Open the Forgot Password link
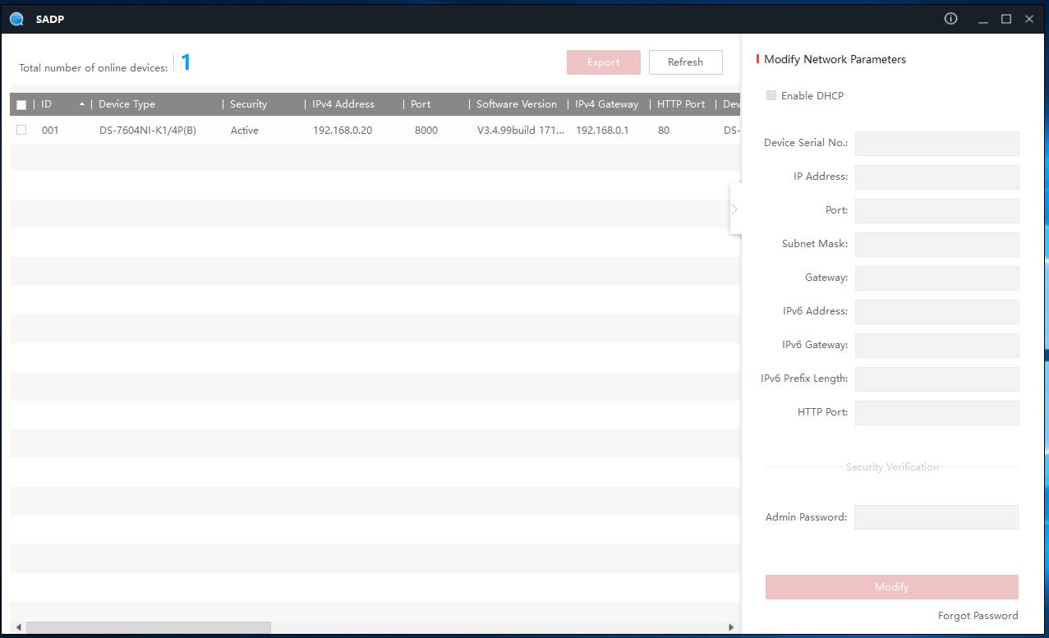This screenshot has height=638, width=1049. point(978,616)
